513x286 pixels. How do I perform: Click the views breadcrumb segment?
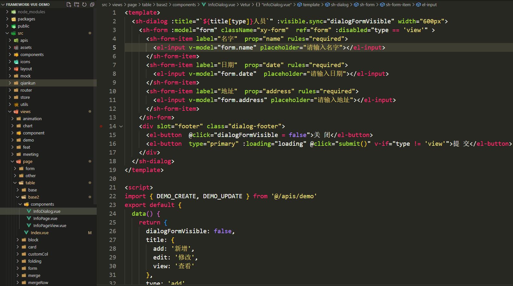[117, 5]
